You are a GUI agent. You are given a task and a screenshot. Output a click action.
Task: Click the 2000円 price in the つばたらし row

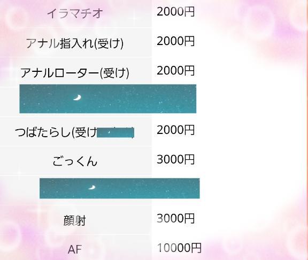point(175,130)
